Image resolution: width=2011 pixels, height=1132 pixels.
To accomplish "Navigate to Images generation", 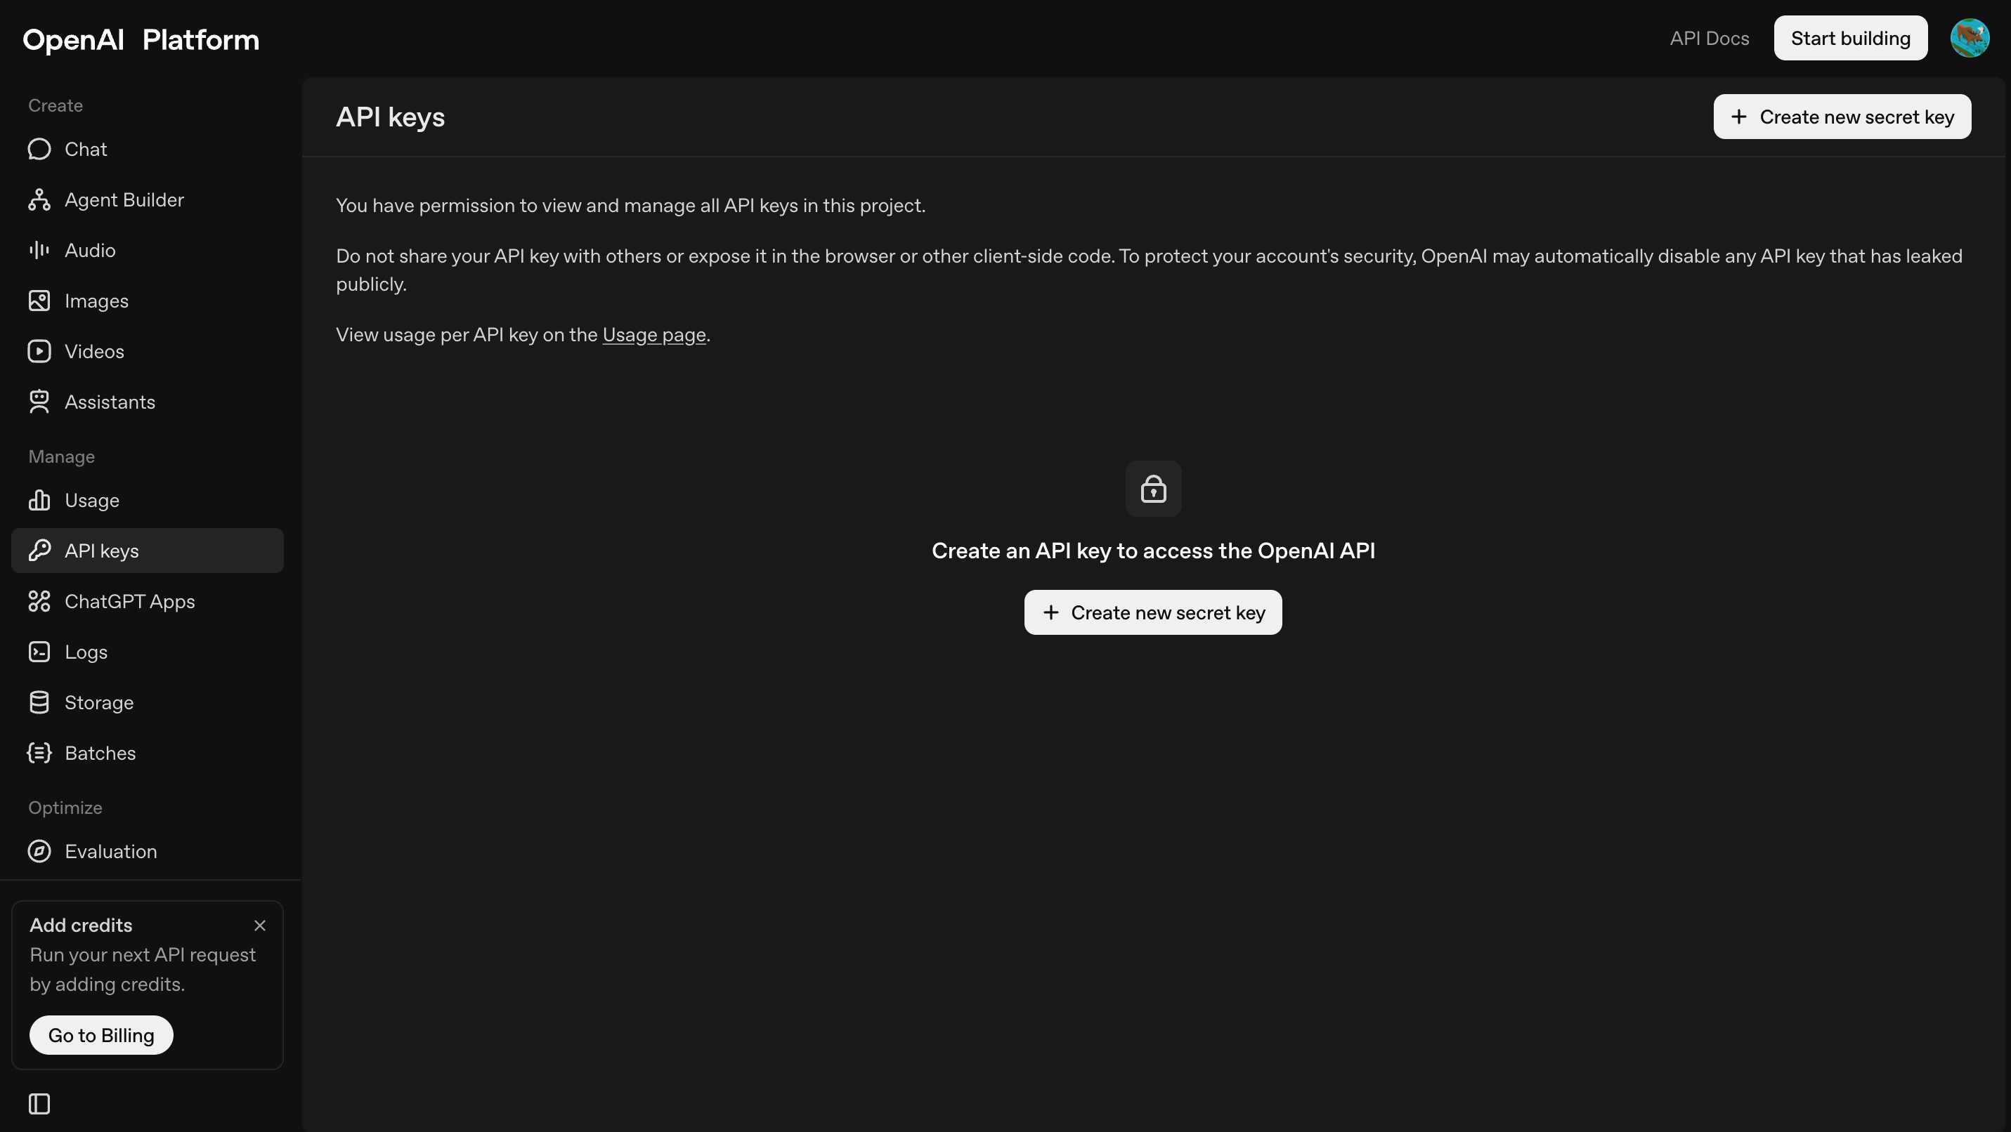I will click(x=97, y=301).
